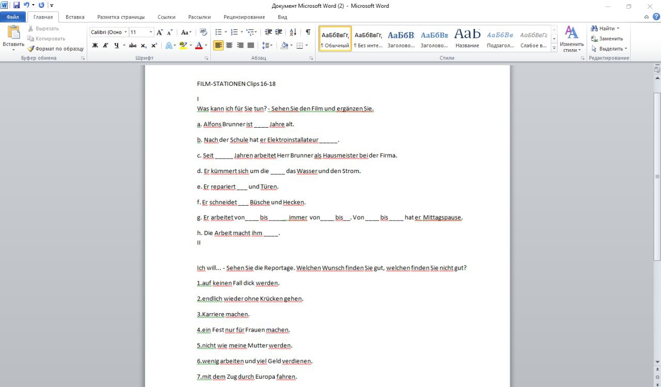Click the Increase Indent icon
This screenshot has height=387, width=661.
point(279,32)
